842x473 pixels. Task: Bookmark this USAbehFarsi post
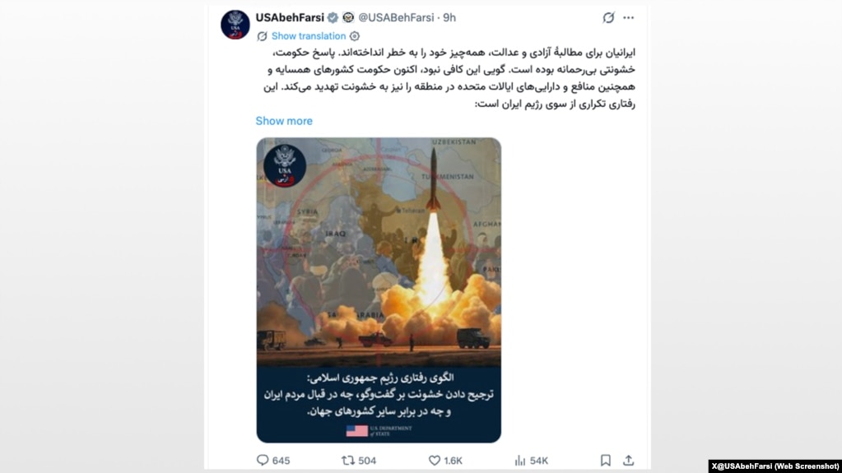pos(605,460)
